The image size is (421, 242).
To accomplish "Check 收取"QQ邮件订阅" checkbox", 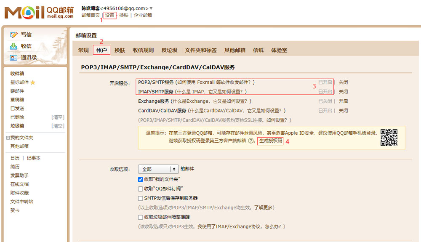I will [x=141, y=189].
